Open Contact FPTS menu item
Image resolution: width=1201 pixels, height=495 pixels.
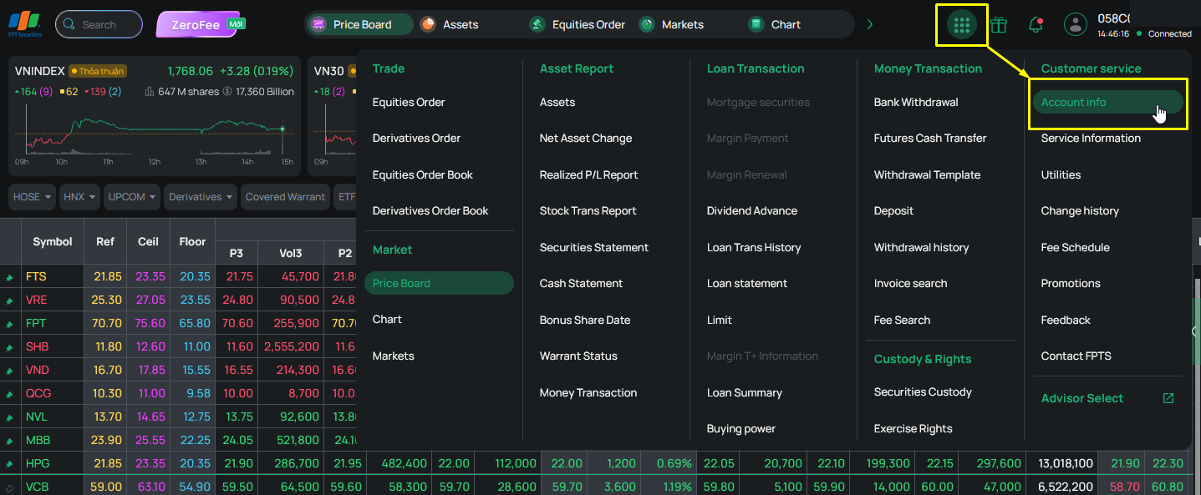(1076, 356)
